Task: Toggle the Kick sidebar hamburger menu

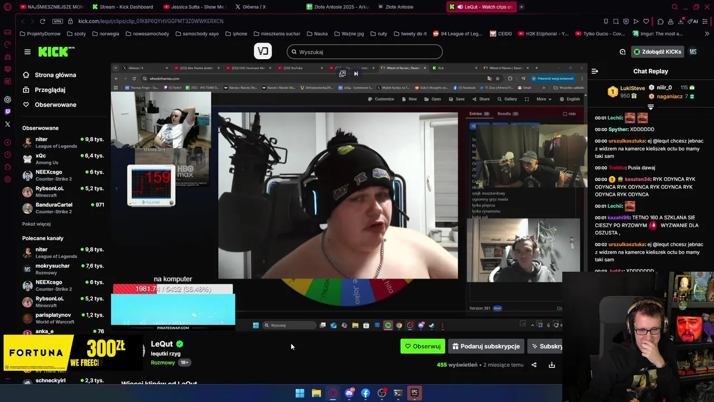Action: click(27, 52)
